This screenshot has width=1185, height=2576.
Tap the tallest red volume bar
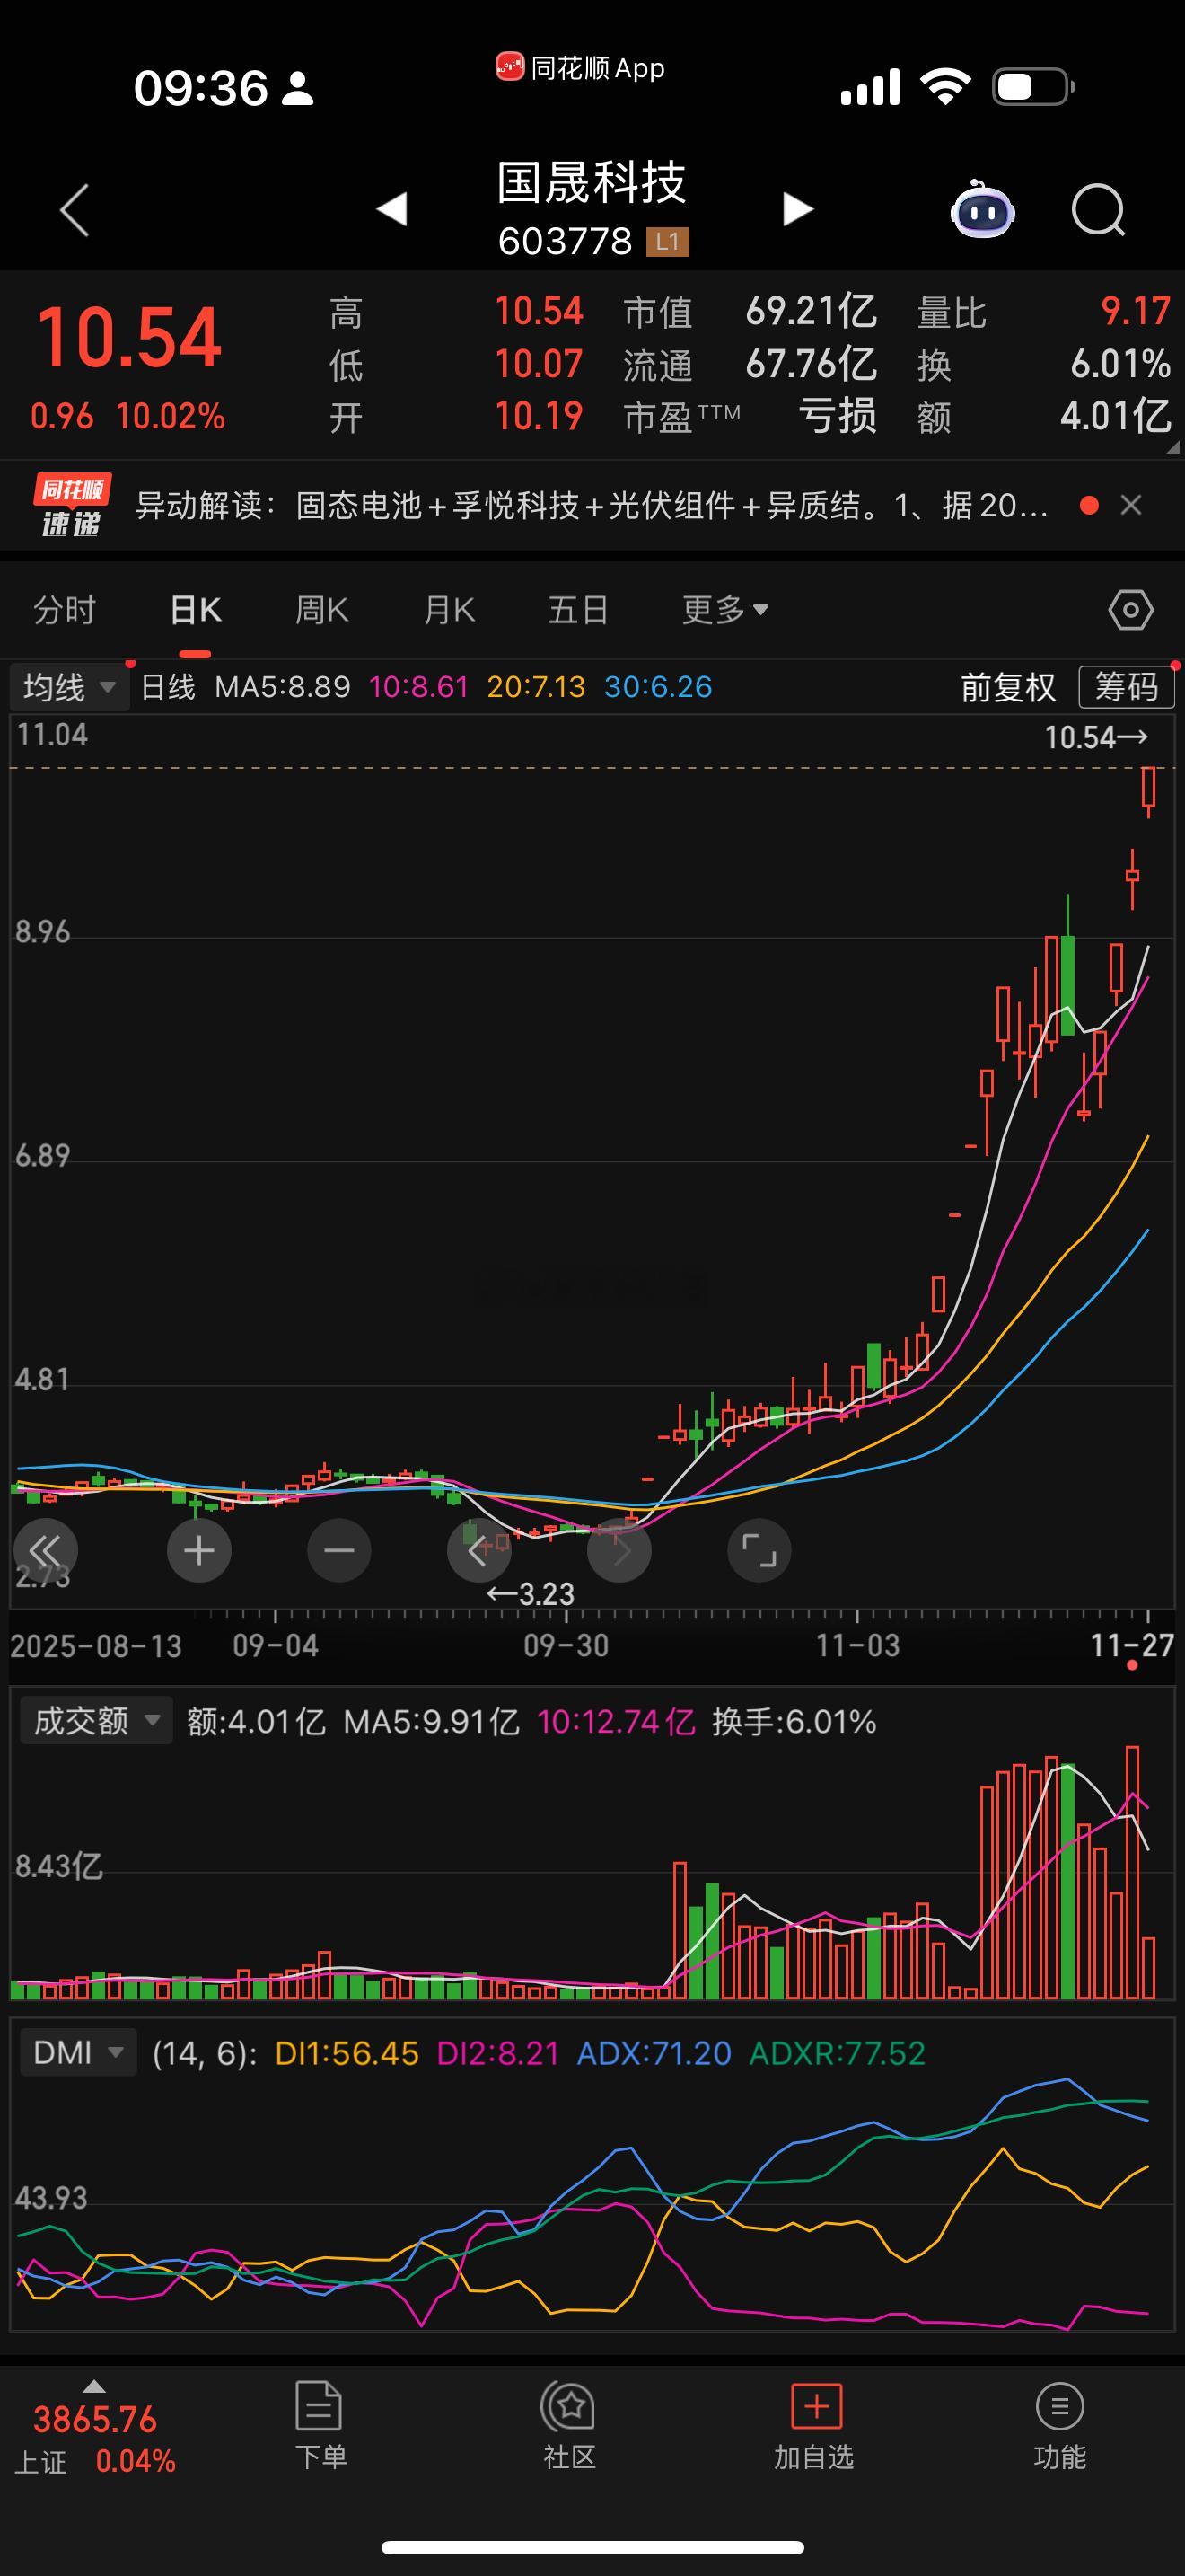pos(1132,1872)
